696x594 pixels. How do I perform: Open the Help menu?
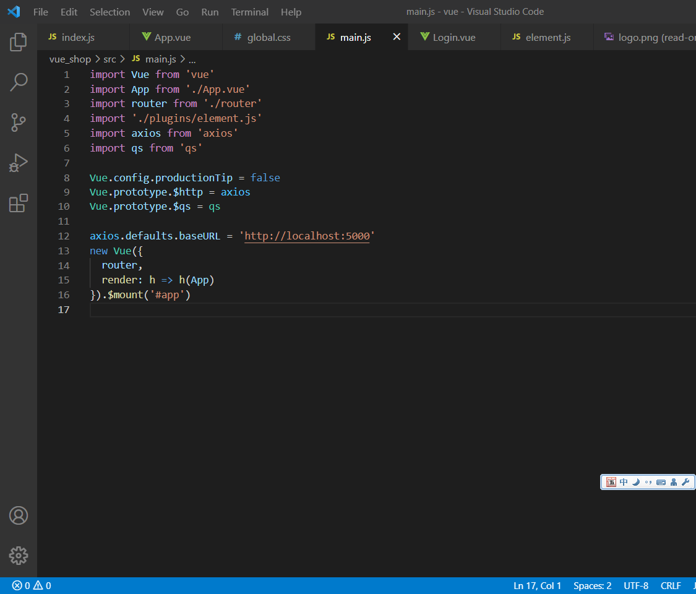(x=291, y=12)
